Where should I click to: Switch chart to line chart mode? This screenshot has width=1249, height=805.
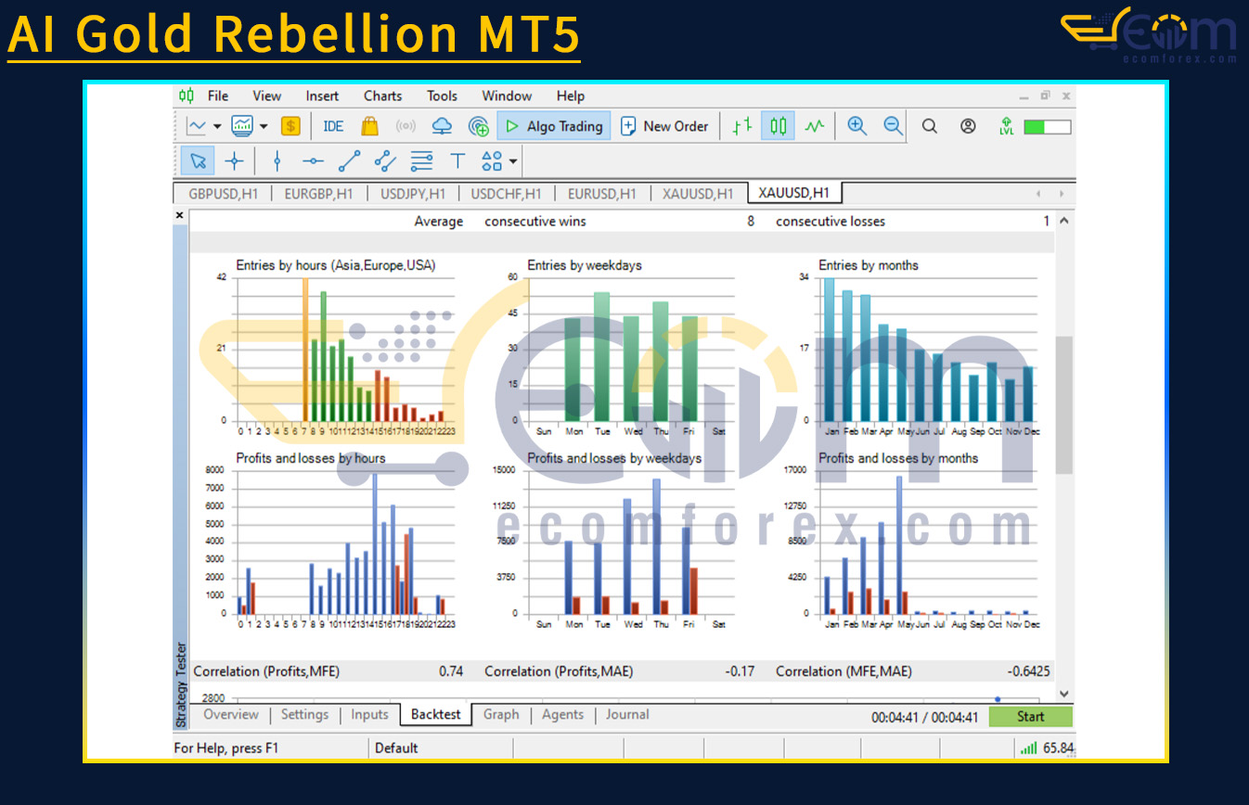(814, 126)
